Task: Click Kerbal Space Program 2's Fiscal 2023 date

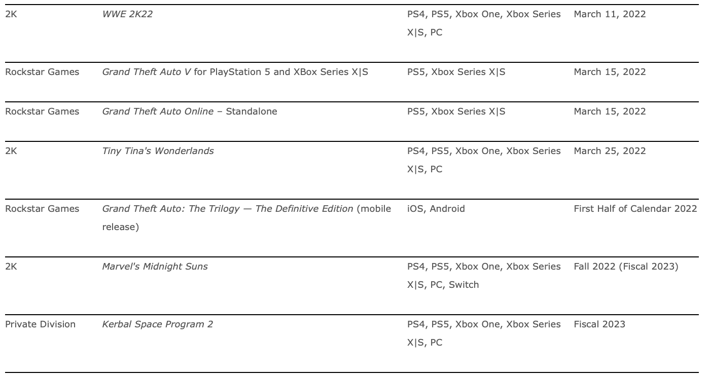Action: coord(599,324)
